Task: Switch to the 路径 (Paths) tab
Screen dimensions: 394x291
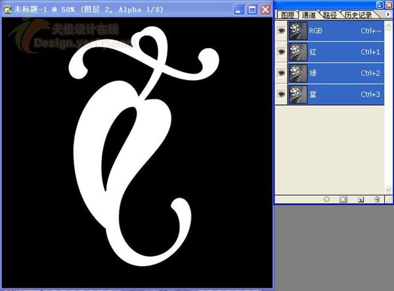Action: pyautogui.click(x=330, y=15)
